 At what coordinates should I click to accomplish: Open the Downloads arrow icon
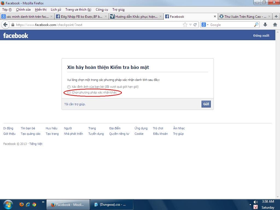pos(265,25)
